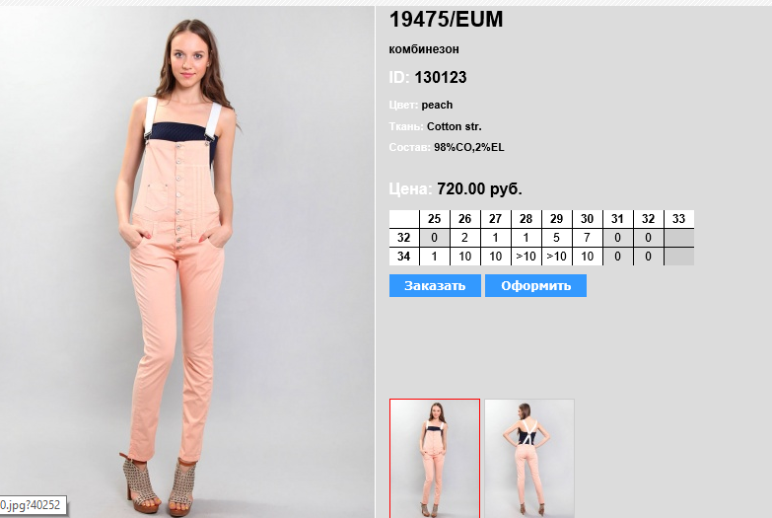This screenshot has height=518, width=772.
Task: Select size 26 length 32 cell
Action: [464, 238]
